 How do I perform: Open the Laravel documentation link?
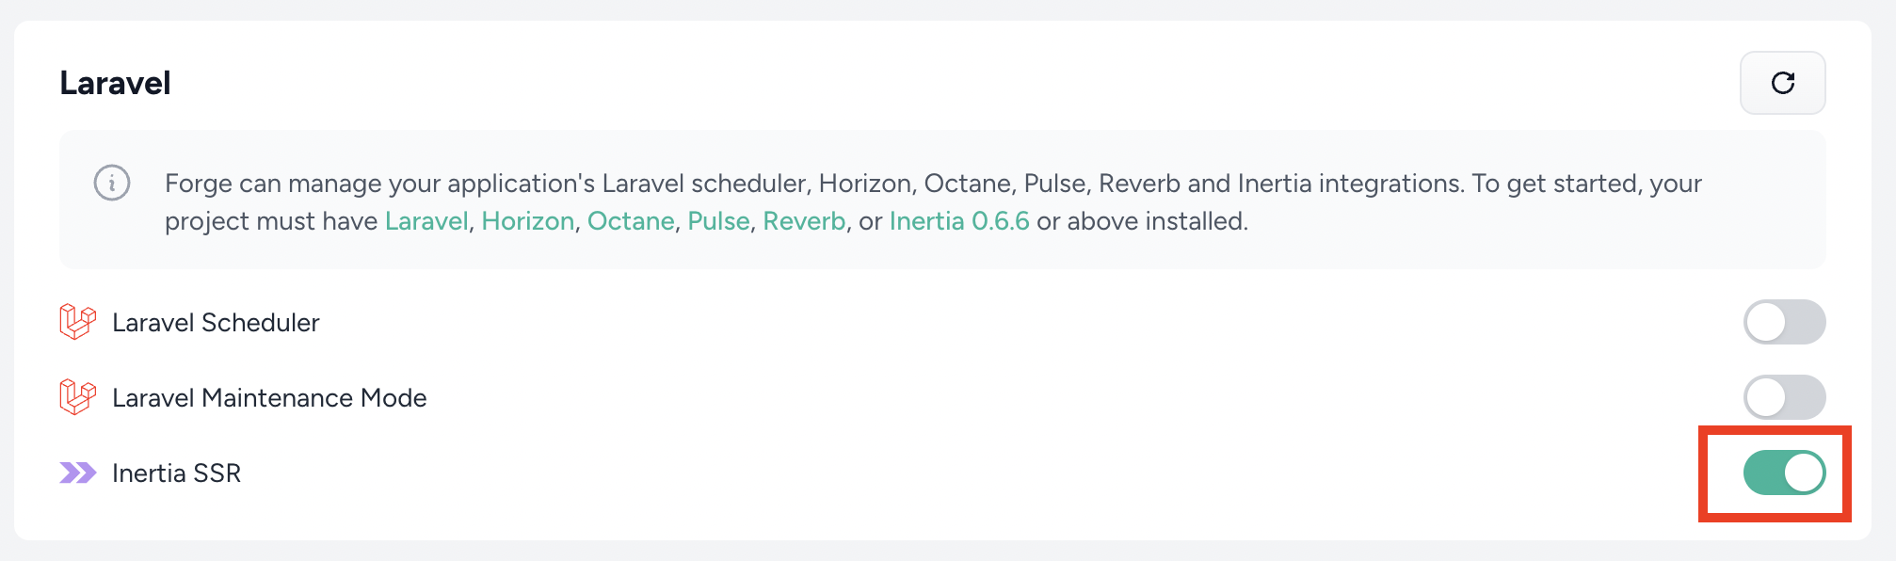point(426,221)
